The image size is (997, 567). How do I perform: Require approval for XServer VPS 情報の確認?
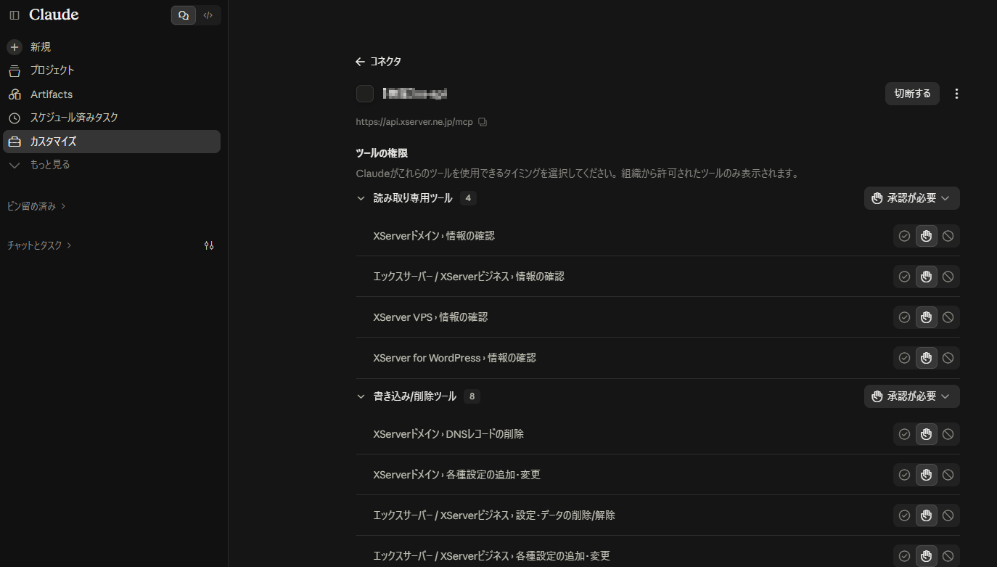[926, 317]
